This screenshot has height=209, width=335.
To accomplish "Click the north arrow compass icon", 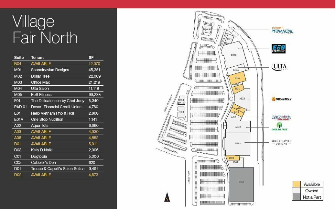I will click(167, 197).
